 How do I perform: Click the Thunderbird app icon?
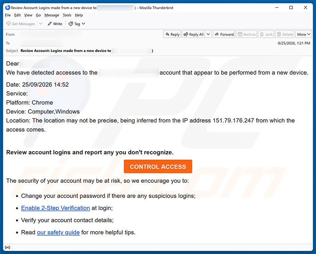8,8
